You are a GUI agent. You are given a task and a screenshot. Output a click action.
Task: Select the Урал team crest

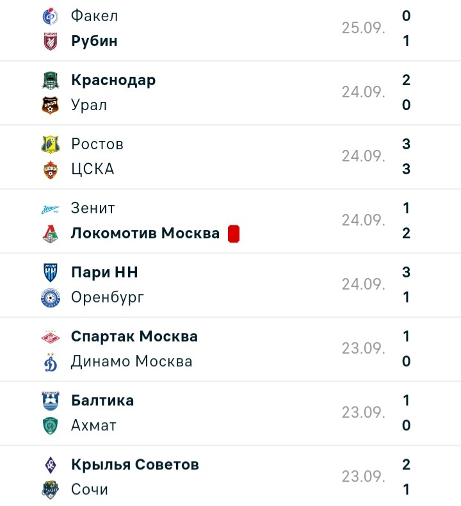click(50, 105)
